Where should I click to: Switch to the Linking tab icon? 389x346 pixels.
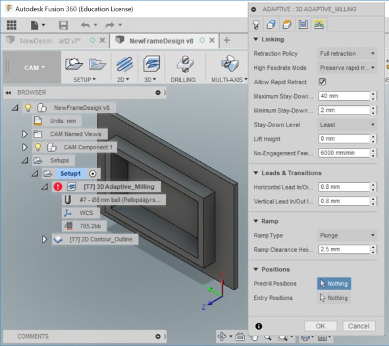[319, 24]
